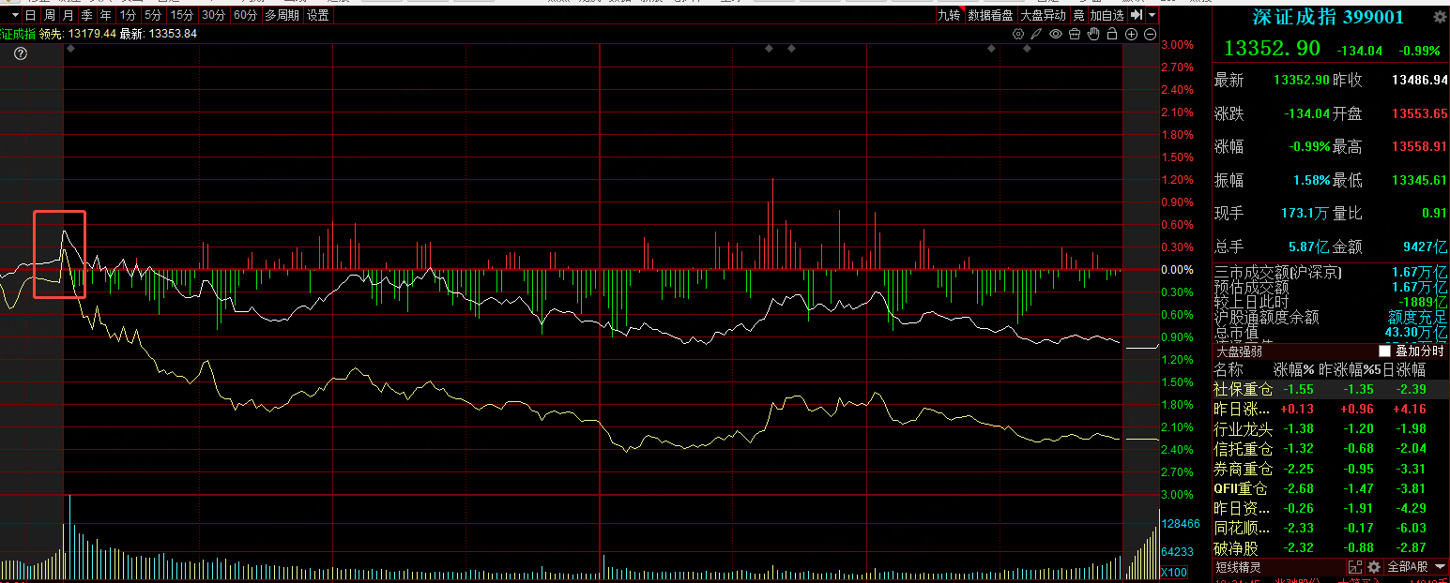Open chart settings gear in drawing toolbar
The width and height of the screenshot is (1450, 583).
[x=1019, y=35]
